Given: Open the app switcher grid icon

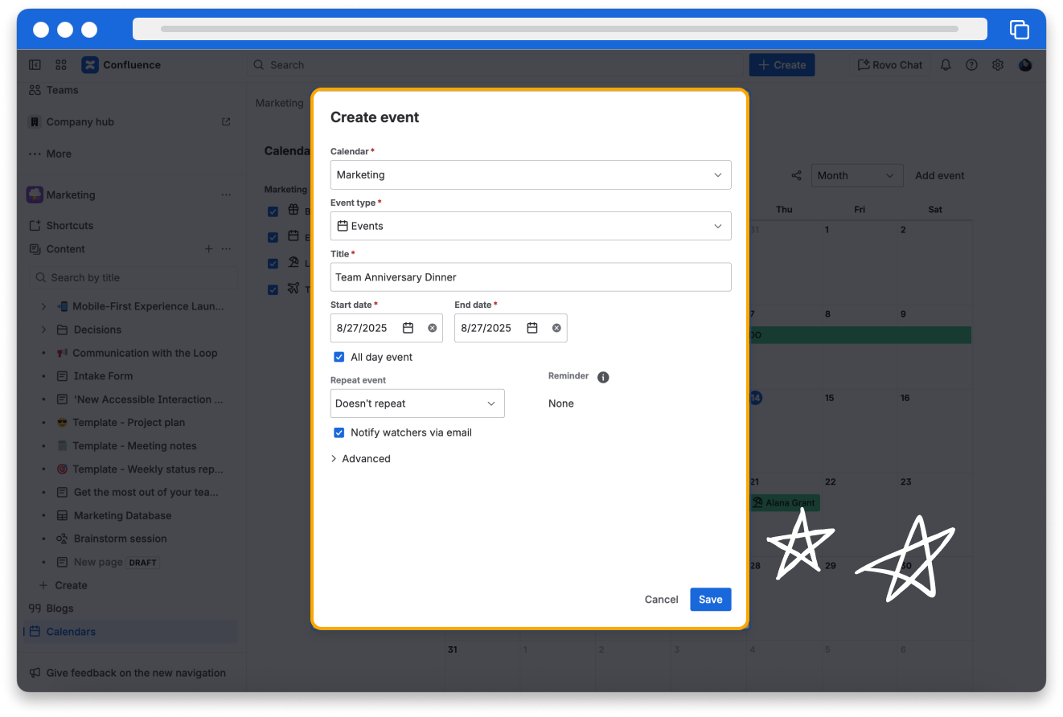Looking at the screenshot, I should [61, 65].
